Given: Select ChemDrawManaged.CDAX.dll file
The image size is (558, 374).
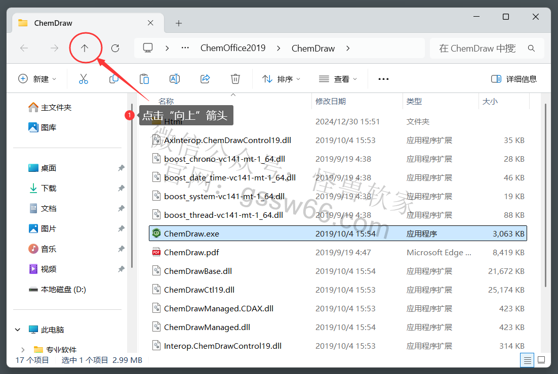Looking at the screenshot, I should pyautogui.click(x=338, y=309).
